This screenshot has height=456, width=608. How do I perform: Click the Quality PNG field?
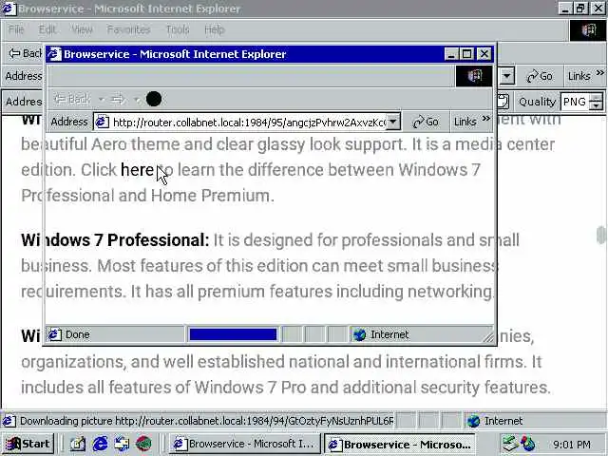575,102
